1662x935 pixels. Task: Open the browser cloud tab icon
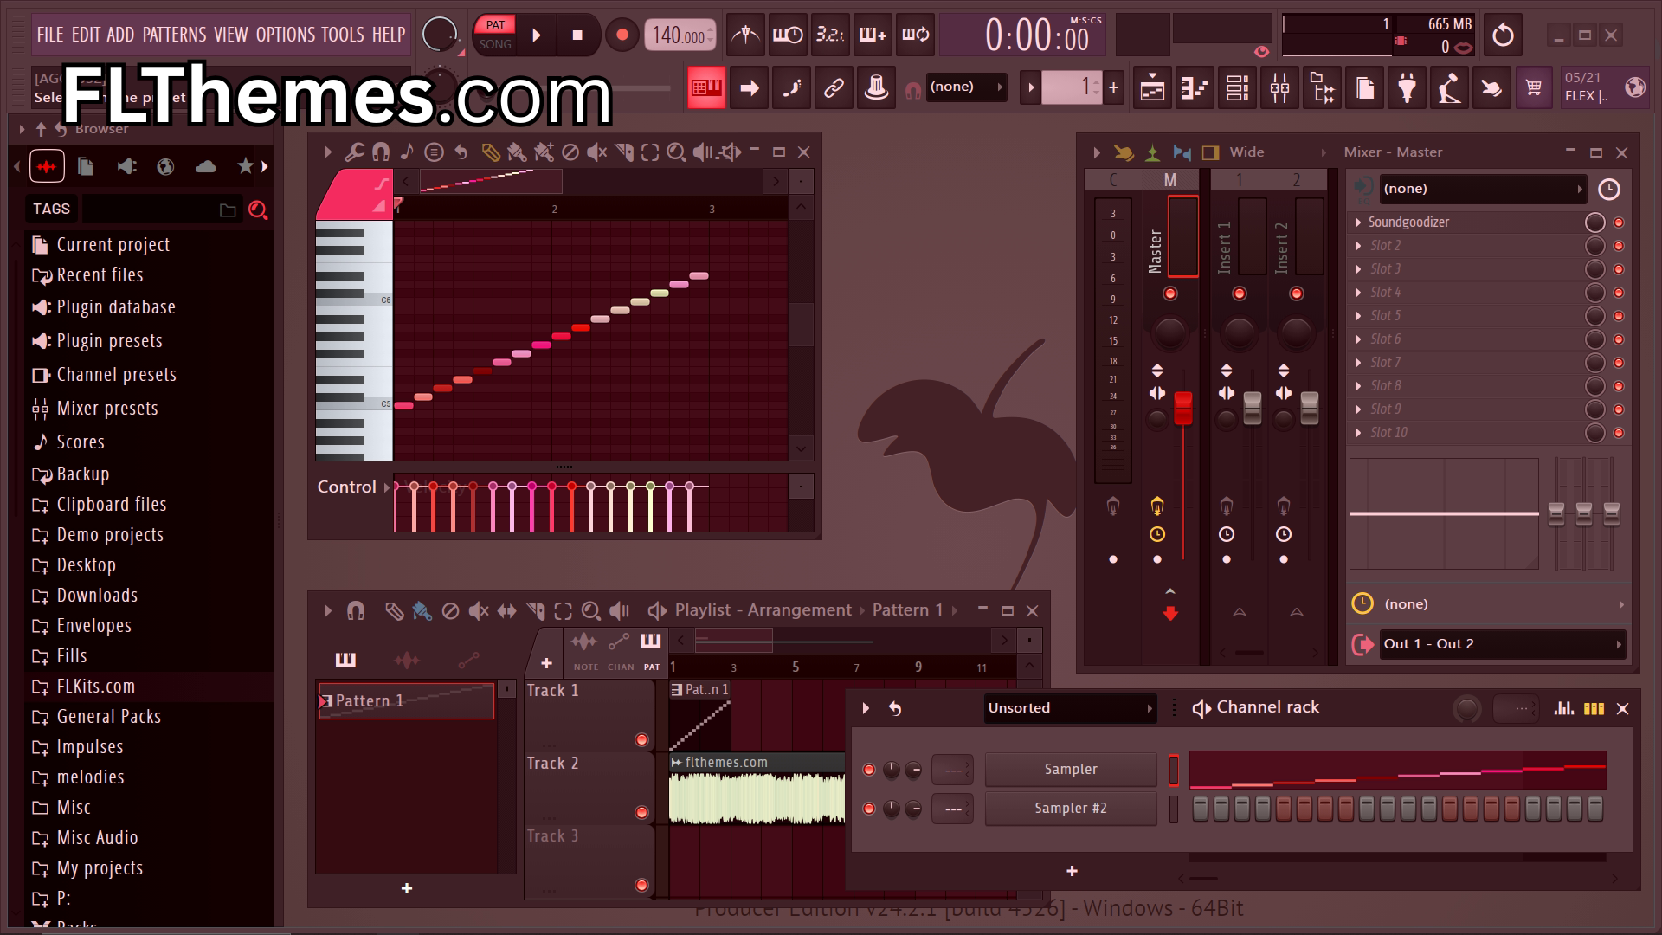(206, 166)
